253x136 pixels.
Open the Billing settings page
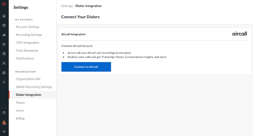click(20, 118)
